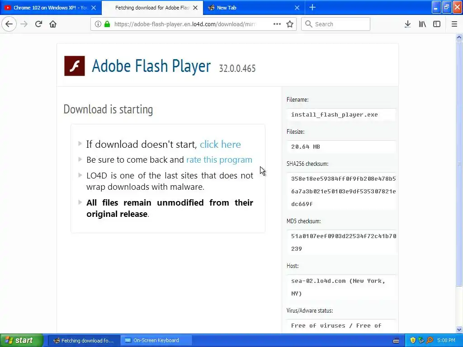Click the address bar URL field

[185, 24]
